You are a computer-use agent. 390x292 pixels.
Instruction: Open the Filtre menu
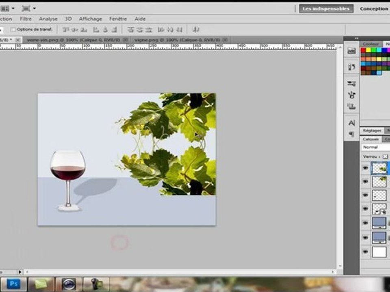coord(26,19)
